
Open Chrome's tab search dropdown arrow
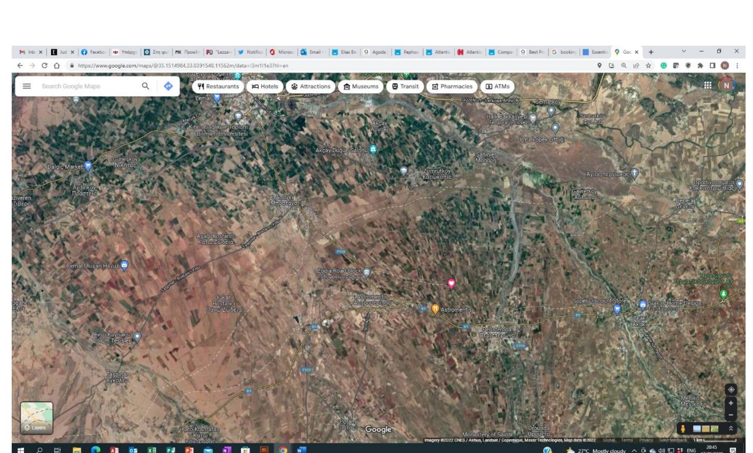pos(684,51)
